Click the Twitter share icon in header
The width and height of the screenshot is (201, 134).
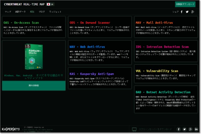point(187,12)
